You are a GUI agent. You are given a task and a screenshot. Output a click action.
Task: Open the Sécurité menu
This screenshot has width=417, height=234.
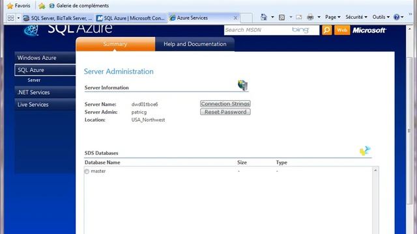356,17
